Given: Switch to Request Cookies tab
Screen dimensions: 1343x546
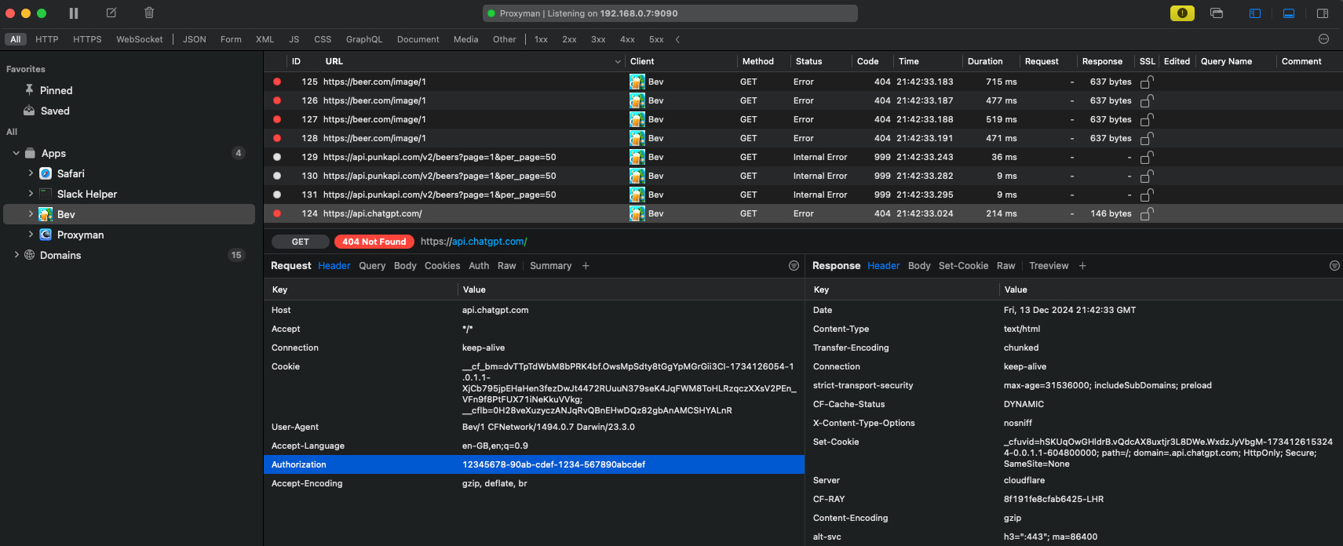Looking at the screenshot, I should [443, 266].
